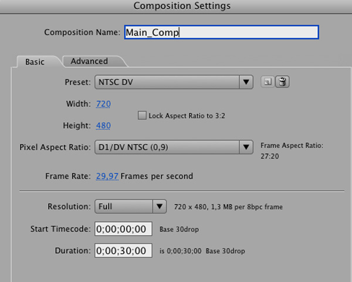The image size is (352, 282).
Task: Click the 'Lock Aspect Ratio to 3:2' label text
Action: pos(186,116)
